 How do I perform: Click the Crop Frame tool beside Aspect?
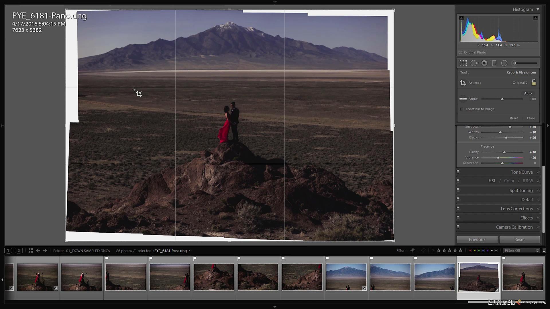[463, 83]
